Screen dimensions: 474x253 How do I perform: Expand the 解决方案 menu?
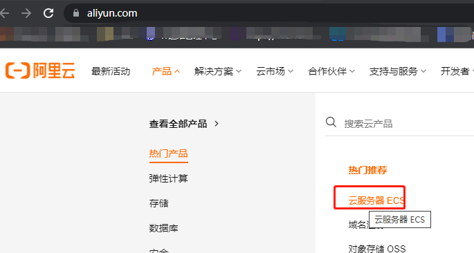click(218, 71)
